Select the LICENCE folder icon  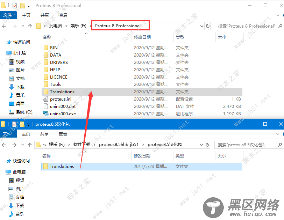[46, 77]
